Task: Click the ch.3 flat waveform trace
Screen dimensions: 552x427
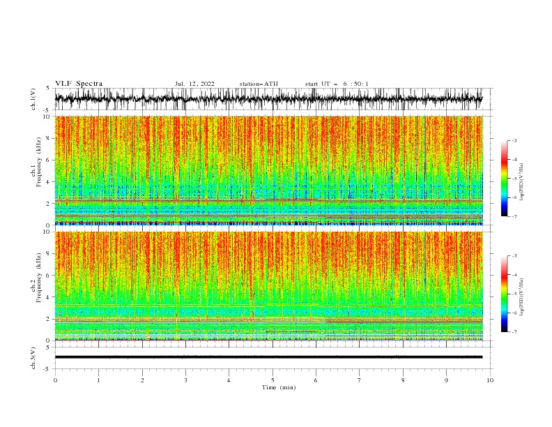Action: coord(268,357)
